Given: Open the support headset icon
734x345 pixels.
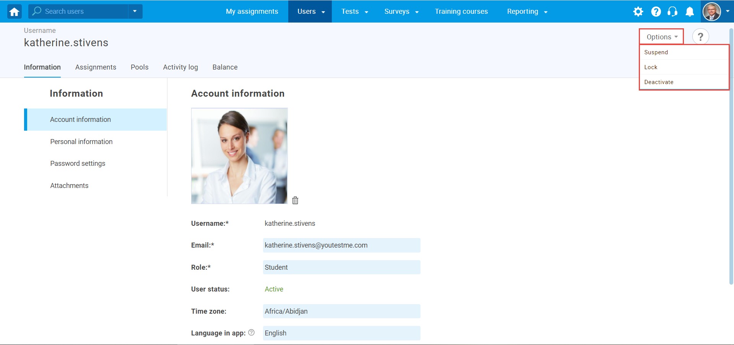Looking at the screenshot, I should tap(672, 11).
